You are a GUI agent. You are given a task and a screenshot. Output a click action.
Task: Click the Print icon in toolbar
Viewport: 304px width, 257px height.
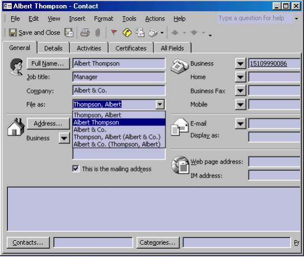point(85,32)
